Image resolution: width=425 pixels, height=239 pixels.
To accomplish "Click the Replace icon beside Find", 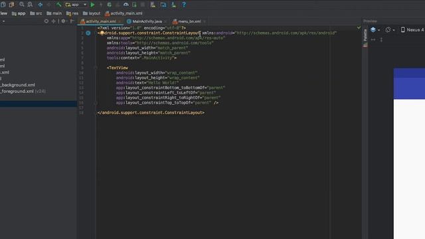I will pyautogui.click(x=30, y=5).
